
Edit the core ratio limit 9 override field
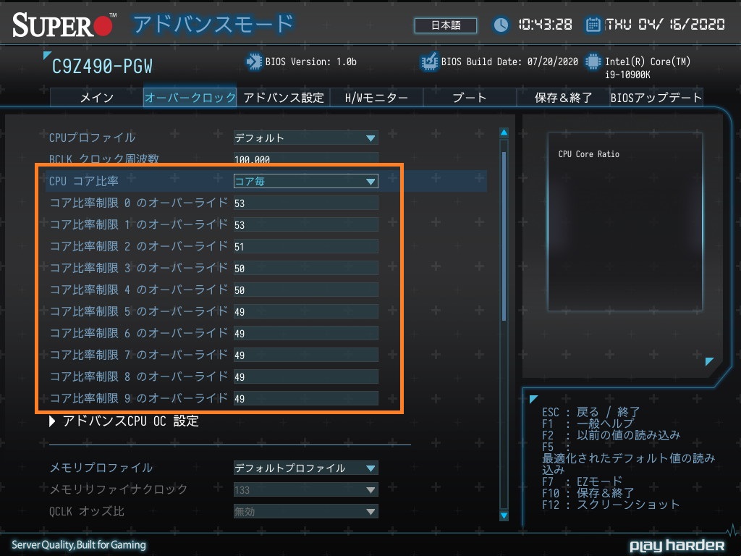(x=306, y=399)
